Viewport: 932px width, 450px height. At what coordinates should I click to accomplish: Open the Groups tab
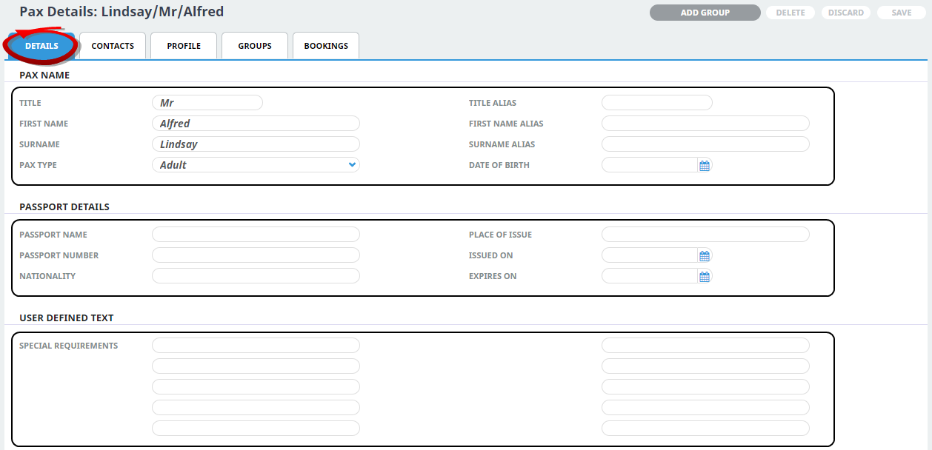255,46
